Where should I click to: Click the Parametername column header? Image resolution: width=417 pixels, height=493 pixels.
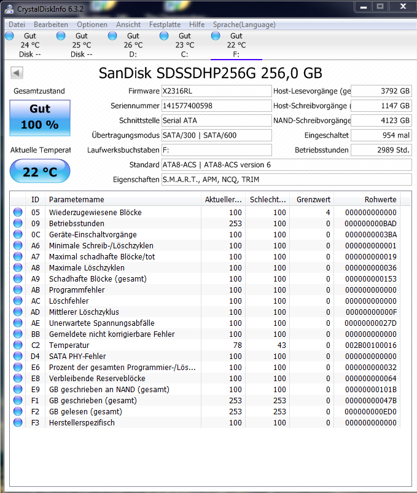pyautogui.click(x=123, y=200)
